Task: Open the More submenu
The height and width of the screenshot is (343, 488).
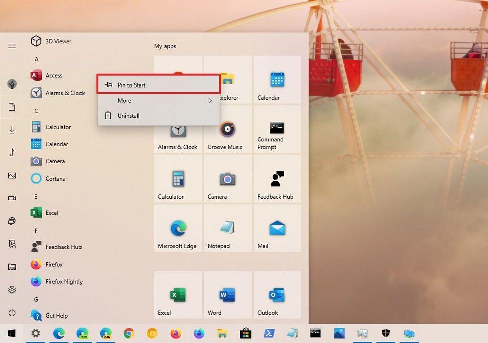Action: coord(158,100)
